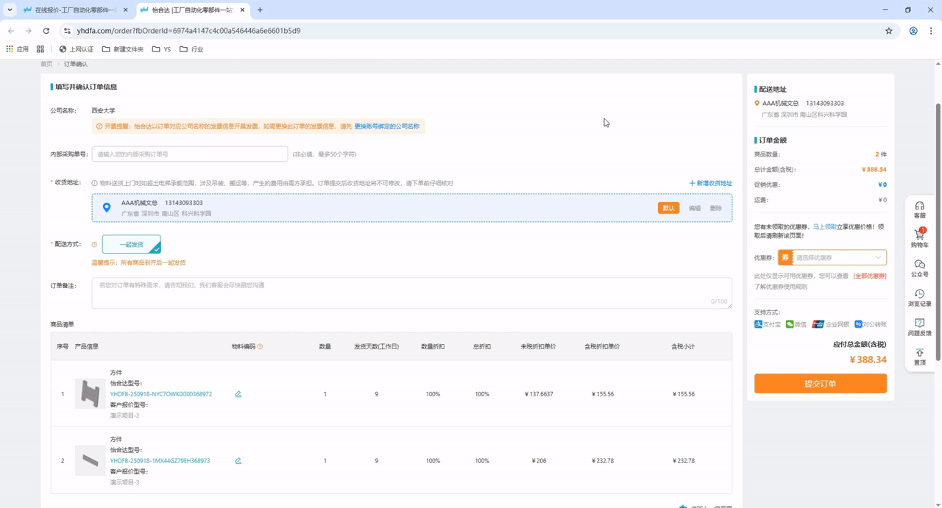Open the 上网认证 bookmark
This screenshot has height=508, width=942.
(76, 49)
